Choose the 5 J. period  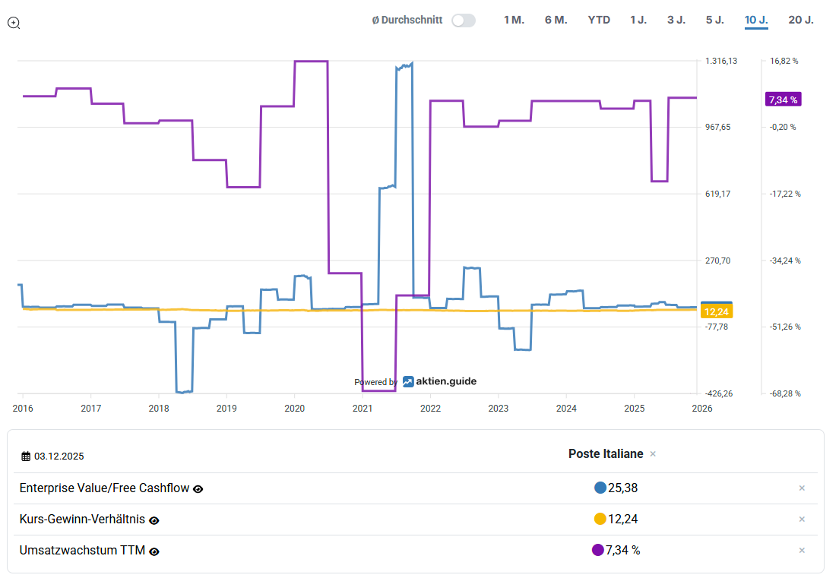tap(714, 20)
